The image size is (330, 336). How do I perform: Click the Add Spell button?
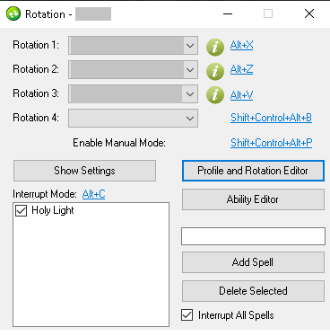click(253, 262)
